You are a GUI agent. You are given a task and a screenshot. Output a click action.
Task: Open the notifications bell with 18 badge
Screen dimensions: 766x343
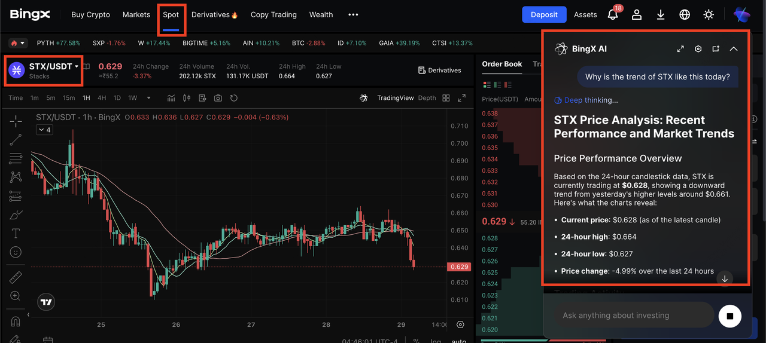pos(613,14)
